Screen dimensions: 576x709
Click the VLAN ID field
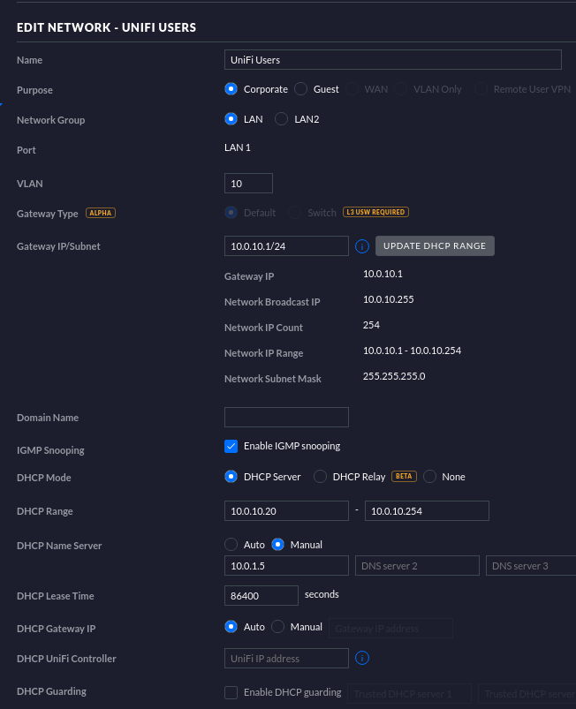coord(248,183)
